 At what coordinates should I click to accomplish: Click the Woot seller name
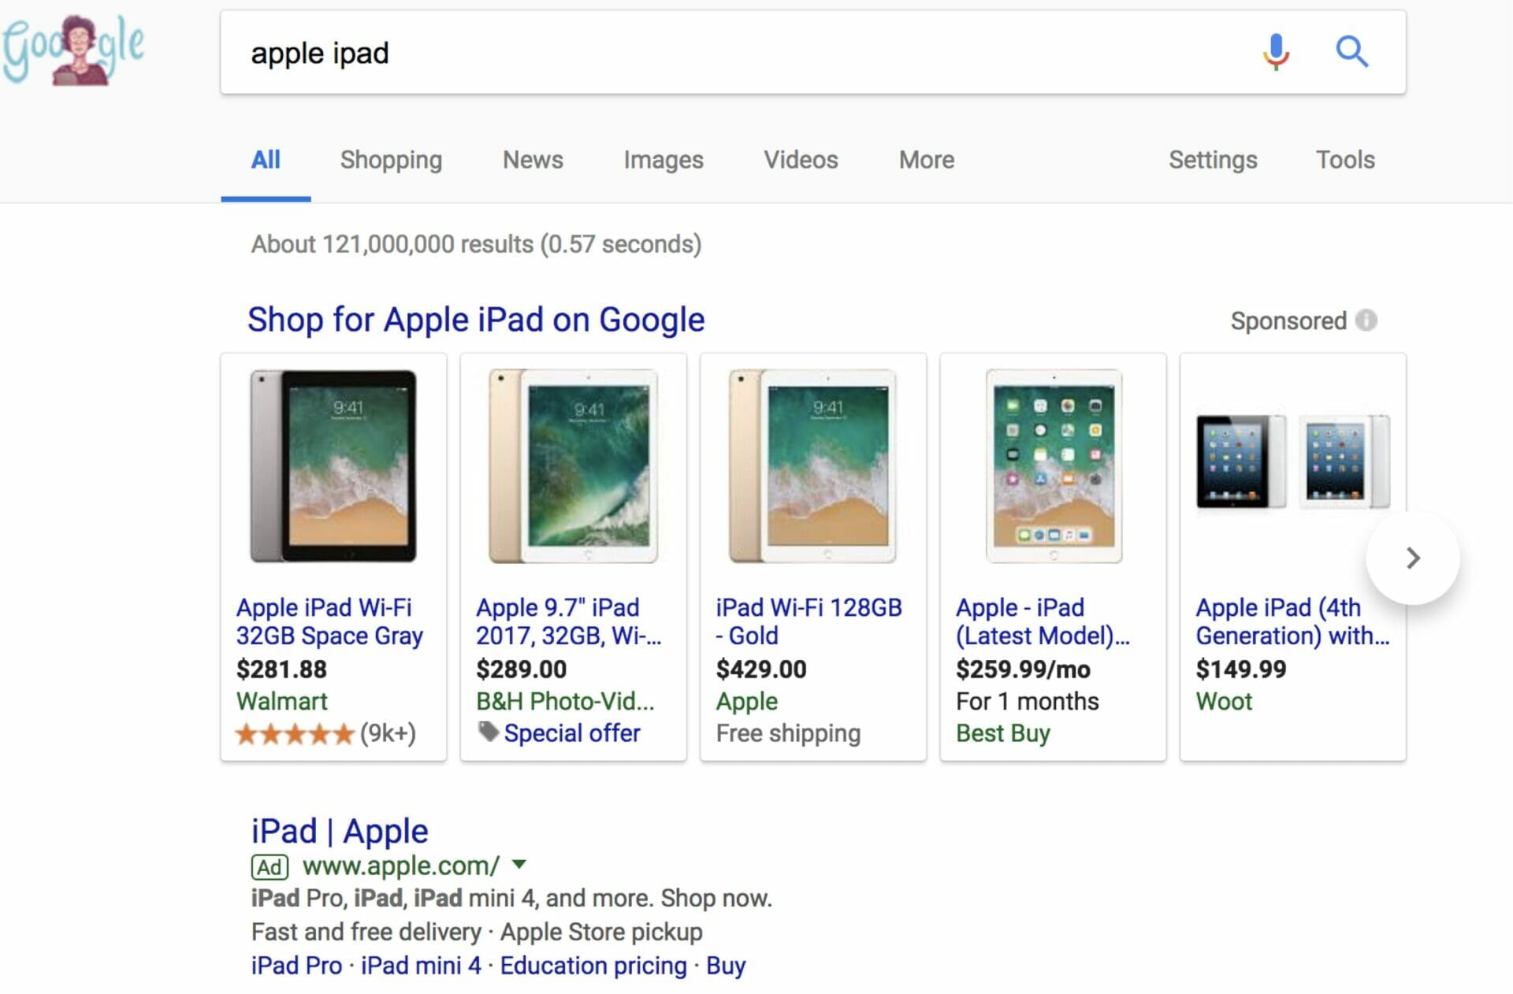[1224, 701]
